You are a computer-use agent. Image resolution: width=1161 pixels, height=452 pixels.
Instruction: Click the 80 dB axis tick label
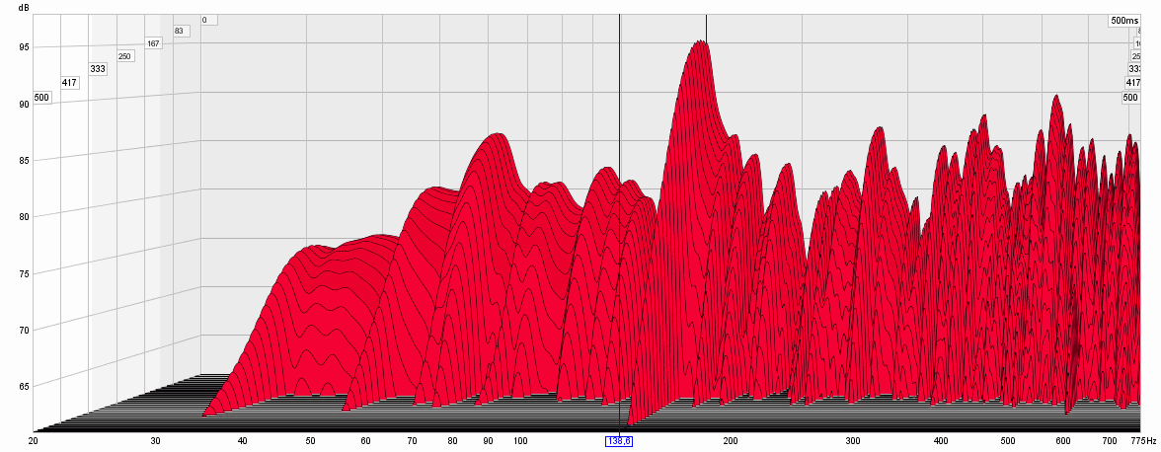point(23,216)
